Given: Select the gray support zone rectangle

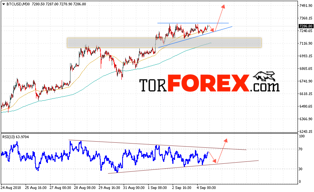Looking at the screenshot, I should [164, 43].
